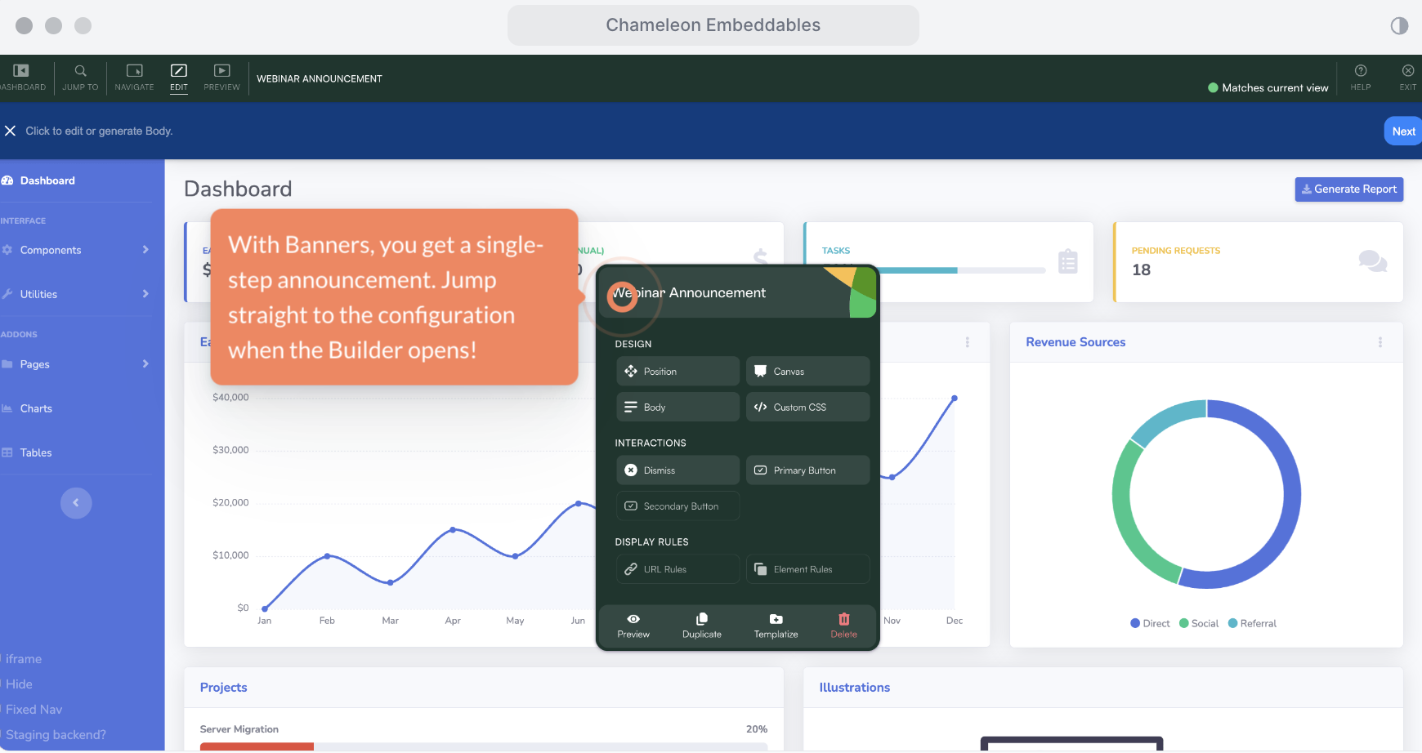Click the Chameleon Embeddables address bar

point(713,25)
